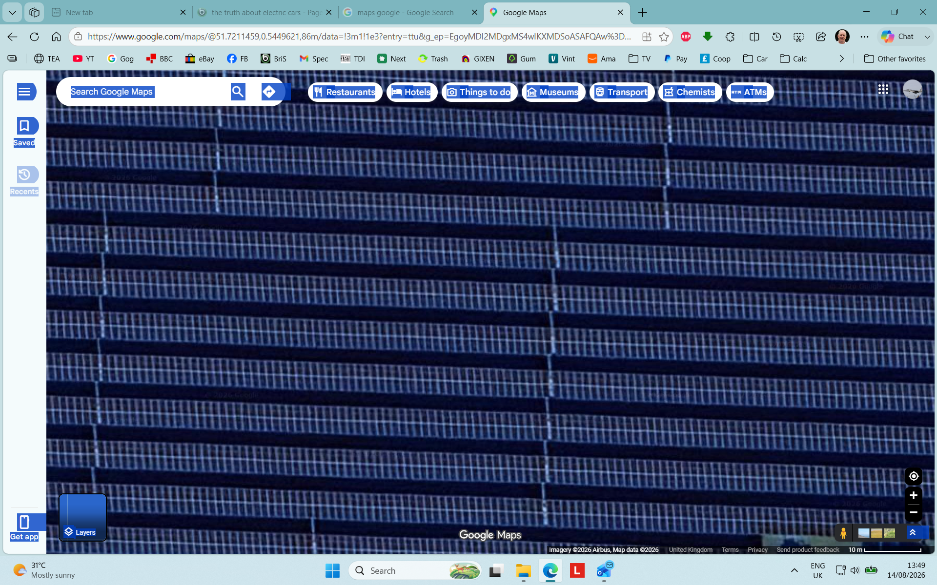
Task: Open the browser Home page
Action: [56, 37]
